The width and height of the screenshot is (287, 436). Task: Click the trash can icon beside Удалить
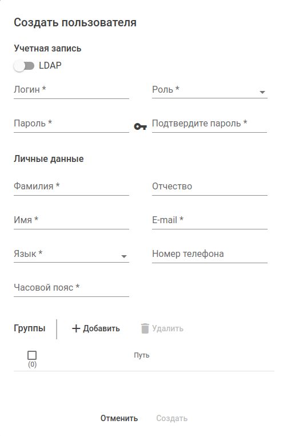[x=145, y=328]
